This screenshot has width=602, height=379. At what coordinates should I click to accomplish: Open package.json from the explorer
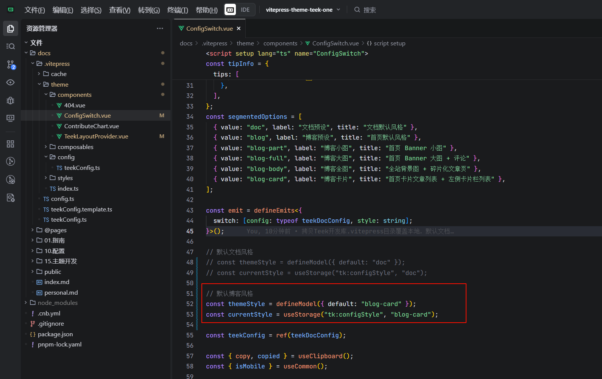[55, 334]
